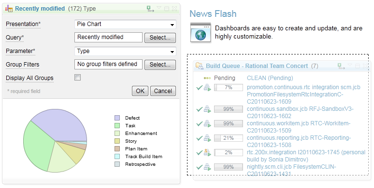Click the 99% progress bar for nightly.scm.cli.jcb
This screenshot has width=374, height=188.
point(229,167)
